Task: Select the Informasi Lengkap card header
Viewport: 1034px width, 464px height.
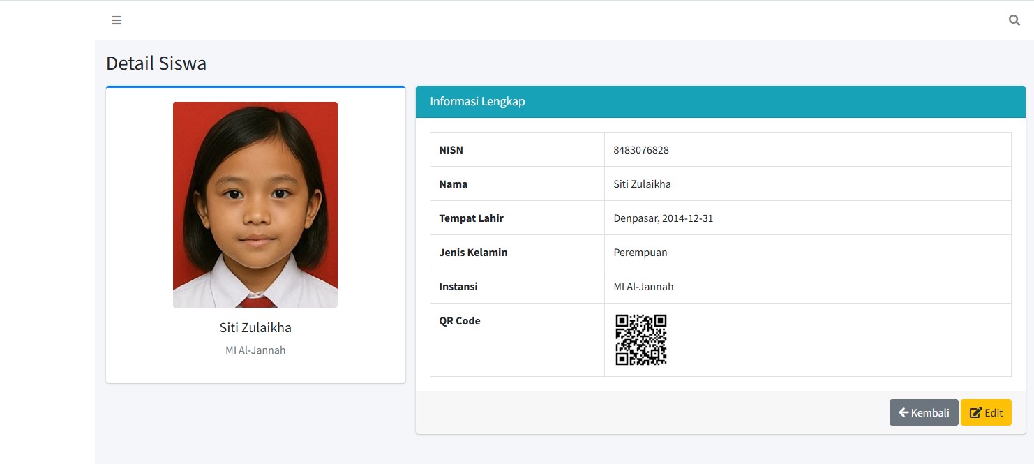Action: coord(721,102)
